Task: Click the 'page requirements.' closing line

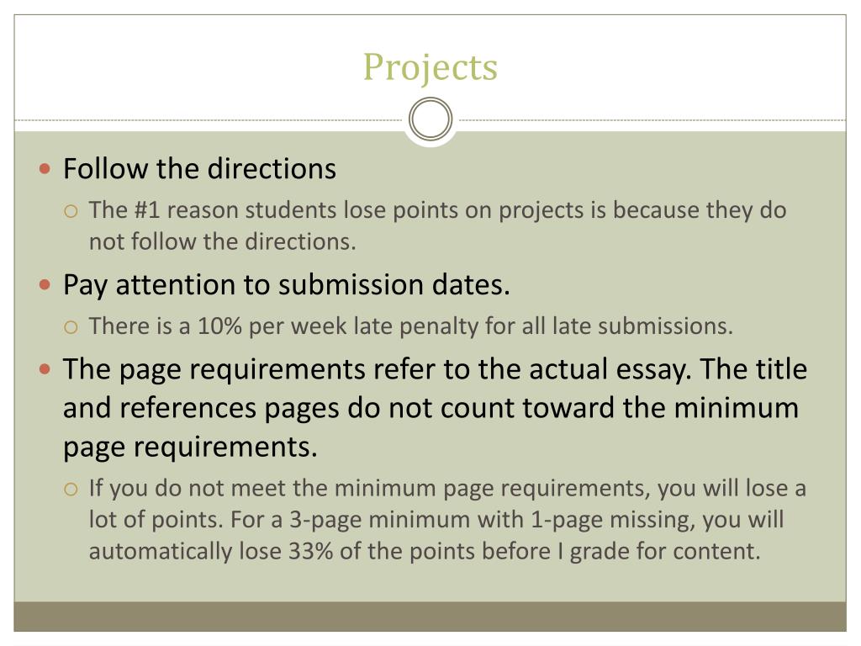Action: click(x=190, y=447)
